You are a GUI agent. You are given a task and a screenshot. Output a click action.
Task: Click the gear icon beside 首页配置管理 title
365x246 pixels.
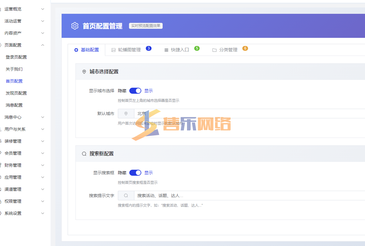[75, 26]
